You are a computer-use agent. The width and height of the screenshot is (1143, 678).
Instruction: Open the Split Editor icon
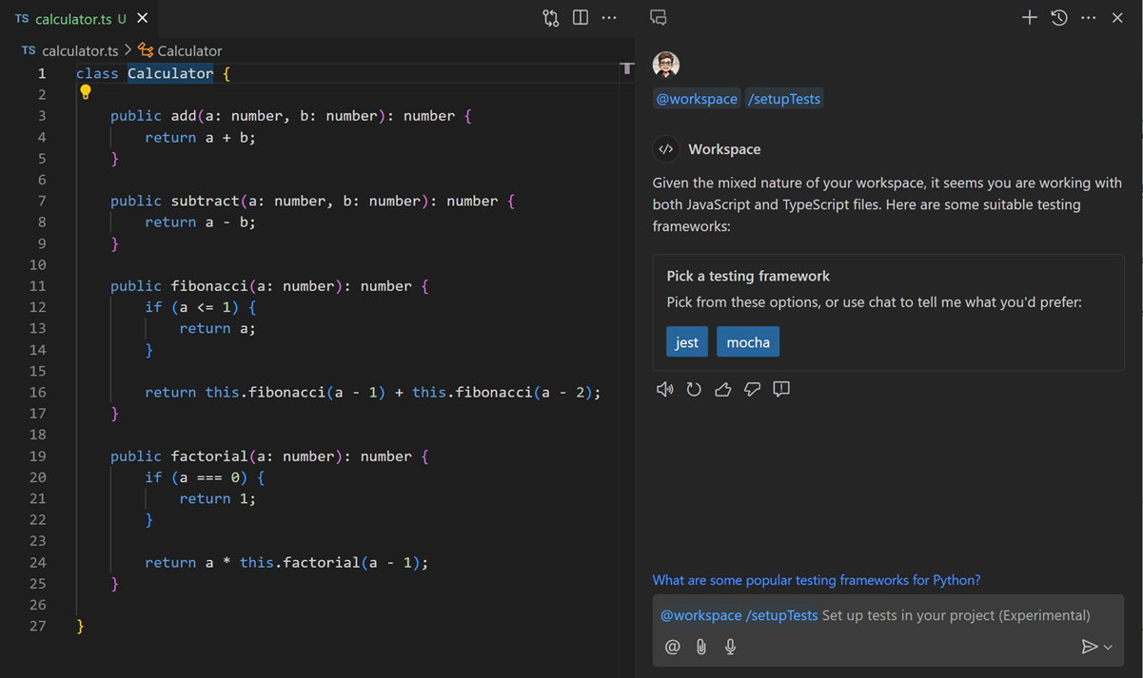pyautogui.click(x=581, y=17)
